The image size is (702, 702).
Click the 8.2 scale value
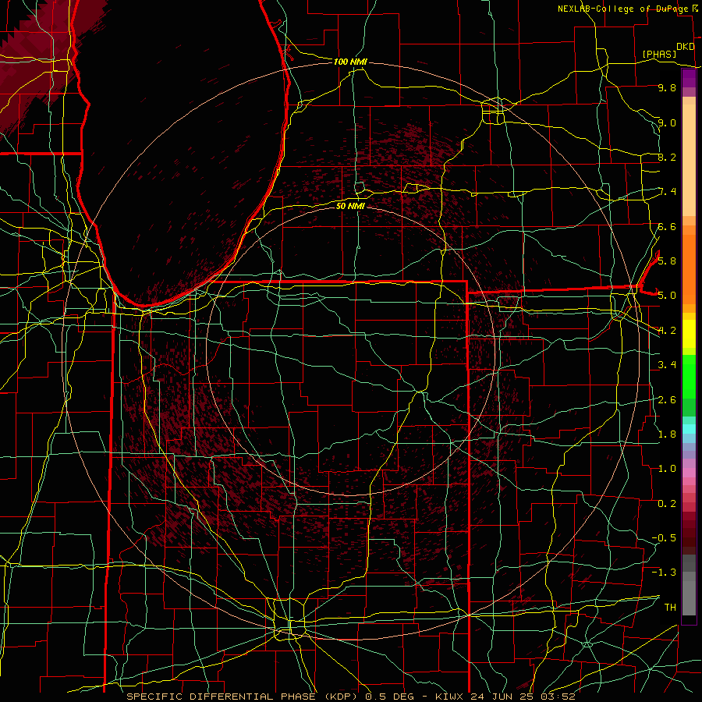coord(667,157)
